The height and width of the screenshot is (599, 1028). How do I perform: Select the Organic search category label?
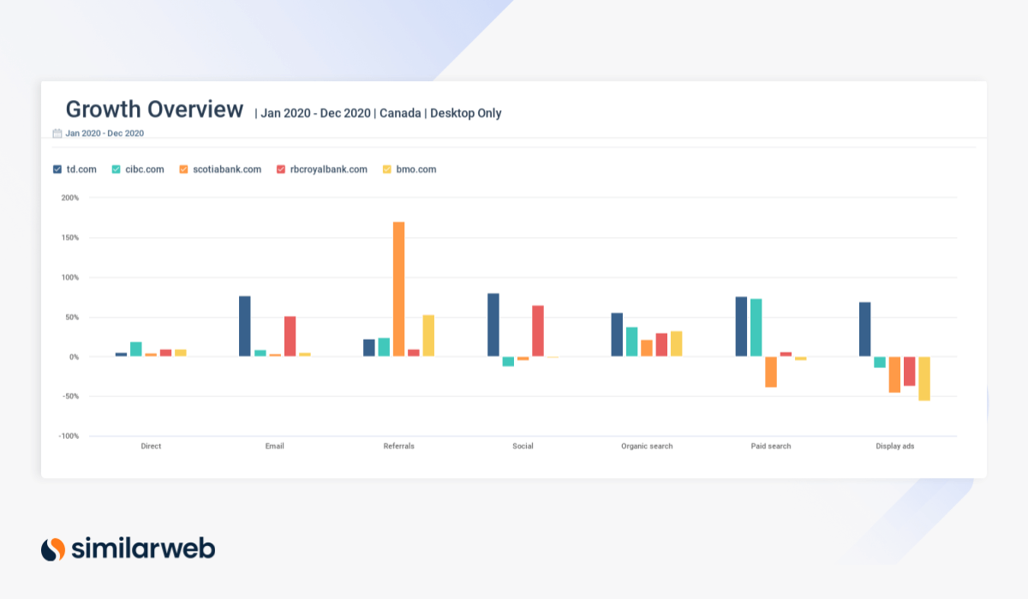tap(647, 446)
